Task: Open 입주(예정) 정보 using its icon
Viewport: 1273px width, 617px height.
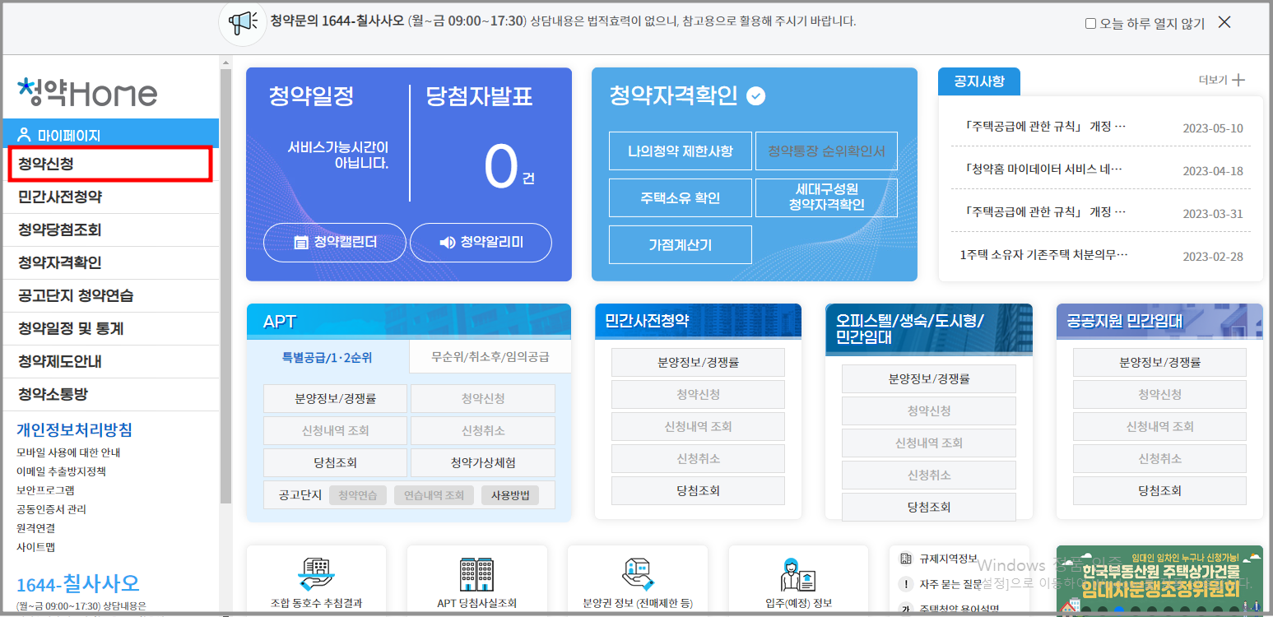Action: (797, 576)
